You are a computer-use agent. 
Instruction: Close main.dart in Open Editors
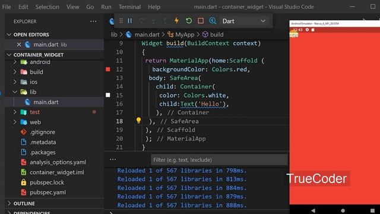(19, 45)
